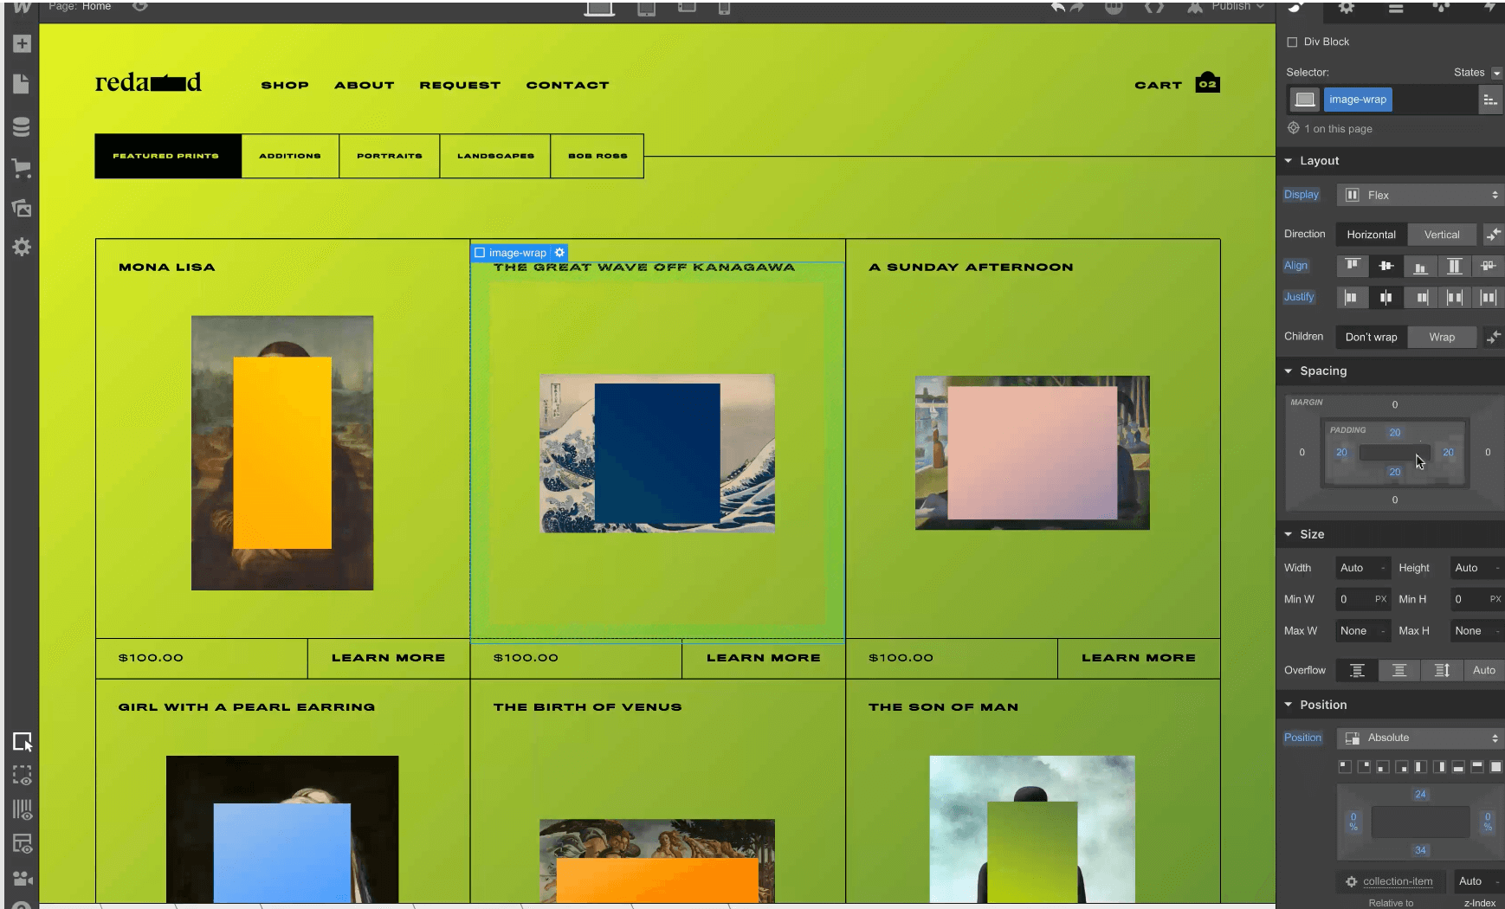Open the Display Flex dropdown
Image resolution: width=1505 pixels, height=909 pixels.
[1420, 196]
